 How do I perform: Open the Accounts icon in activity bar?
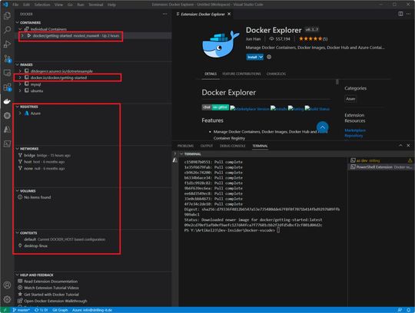7,285
